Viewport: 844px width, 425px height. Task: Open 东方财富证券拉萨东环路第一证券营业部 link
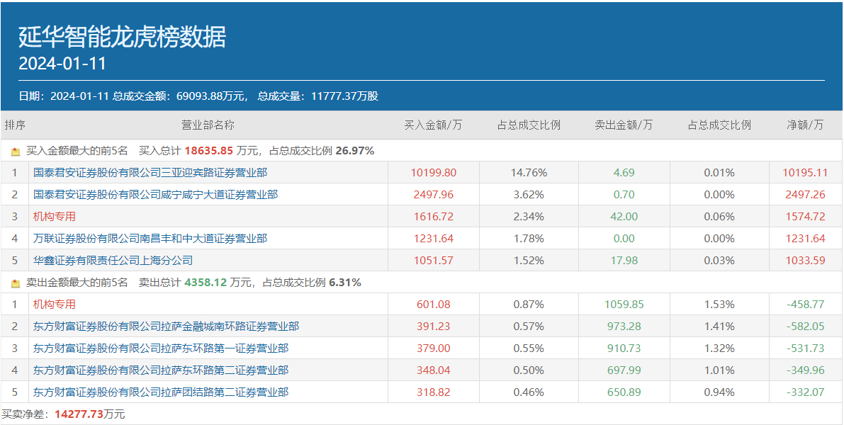[161, 348]
